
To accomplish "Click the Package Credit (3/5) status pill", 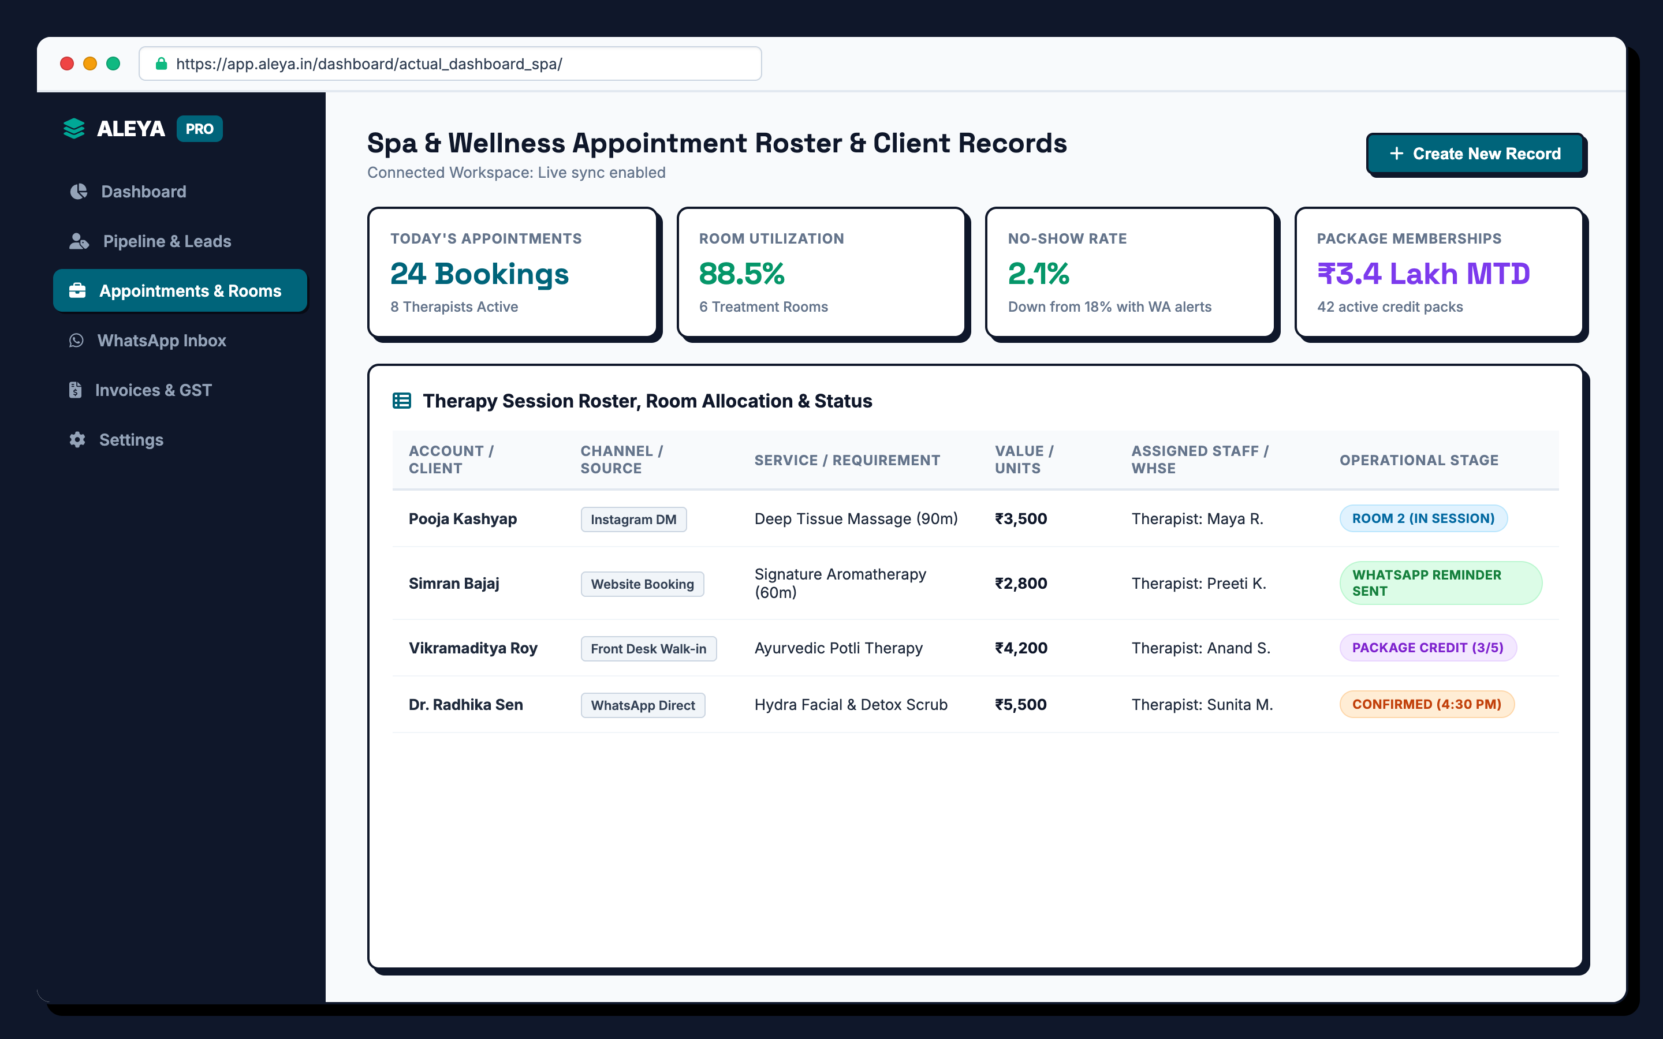I will [1427, 647].
